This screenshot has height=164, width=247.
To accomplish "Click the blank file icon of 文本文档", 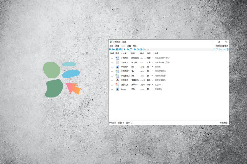I will point(118,62).
